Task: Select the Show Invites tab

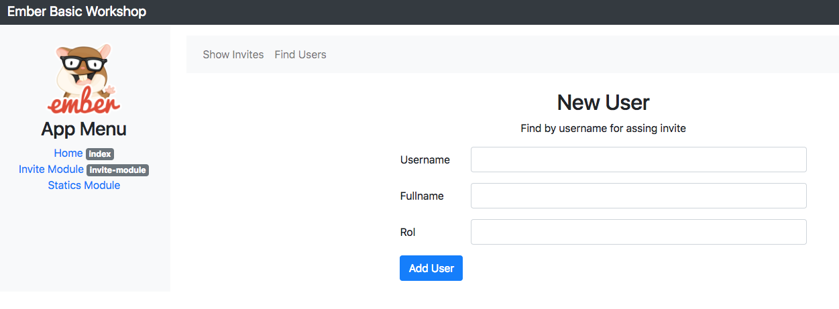Action: point(233,54)
